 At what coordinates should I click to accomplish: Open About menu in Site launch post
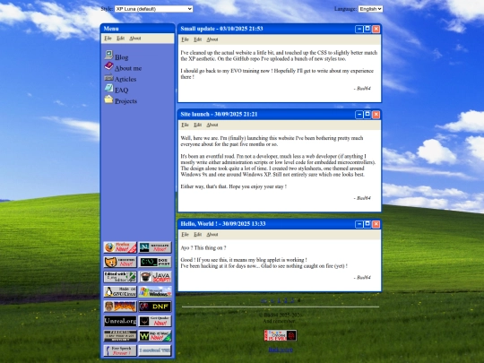point(212,125)
